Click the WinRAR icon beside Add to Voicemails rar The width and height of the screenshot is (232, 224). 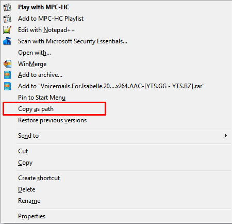pos(7,86)
